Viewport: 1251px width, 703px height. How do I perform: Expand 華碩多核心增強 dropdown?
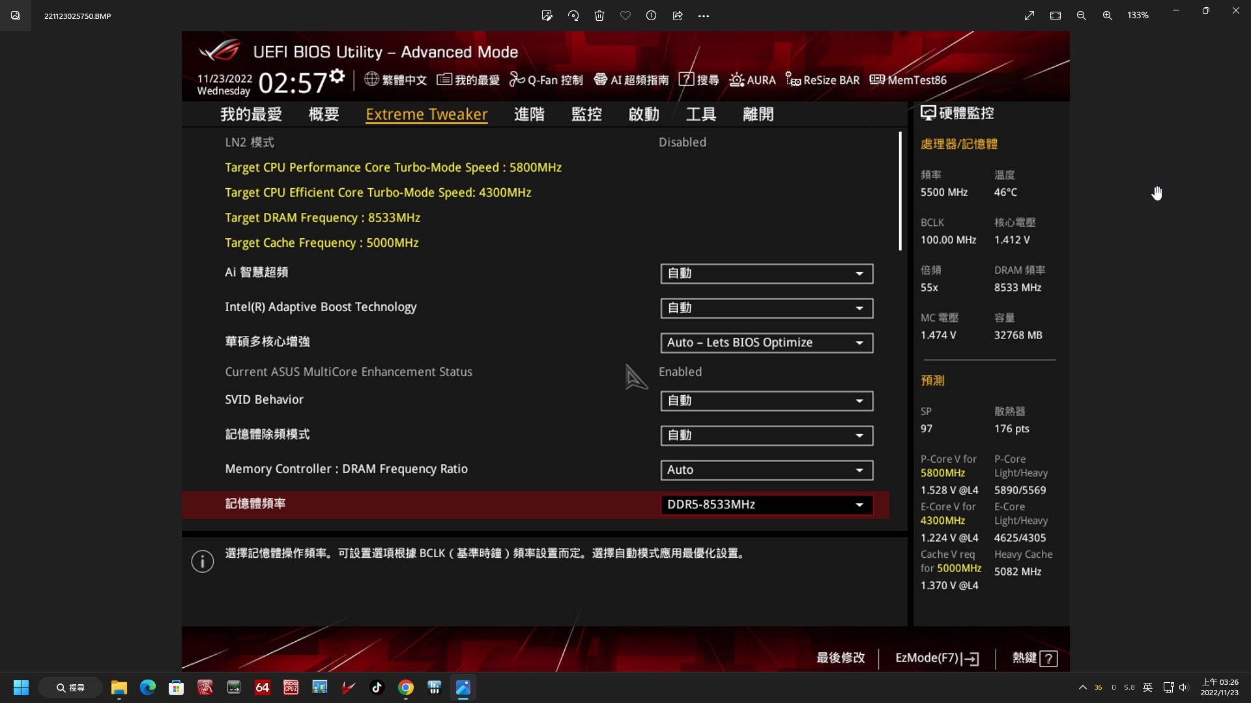pyautogui.click(x=767, y=342)
